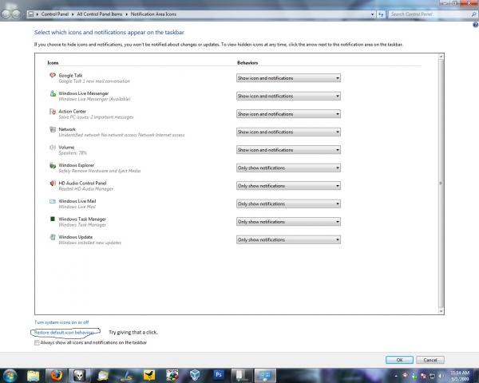
Task: Open Windows Live Messenger behavior dropdown
Action: [288, 97]
